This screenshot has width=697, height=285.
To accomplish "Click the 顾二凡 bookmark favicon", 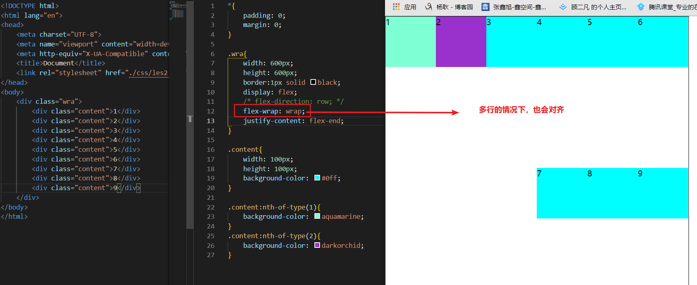I will click(x=563, y=7).
